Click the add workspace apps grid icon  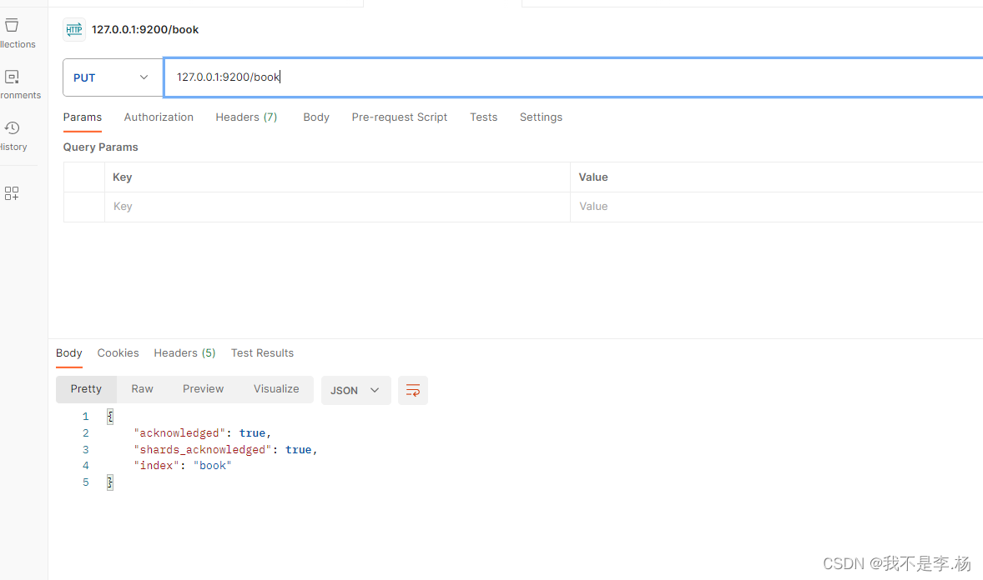pyautogui.click(x=12, y=192)
